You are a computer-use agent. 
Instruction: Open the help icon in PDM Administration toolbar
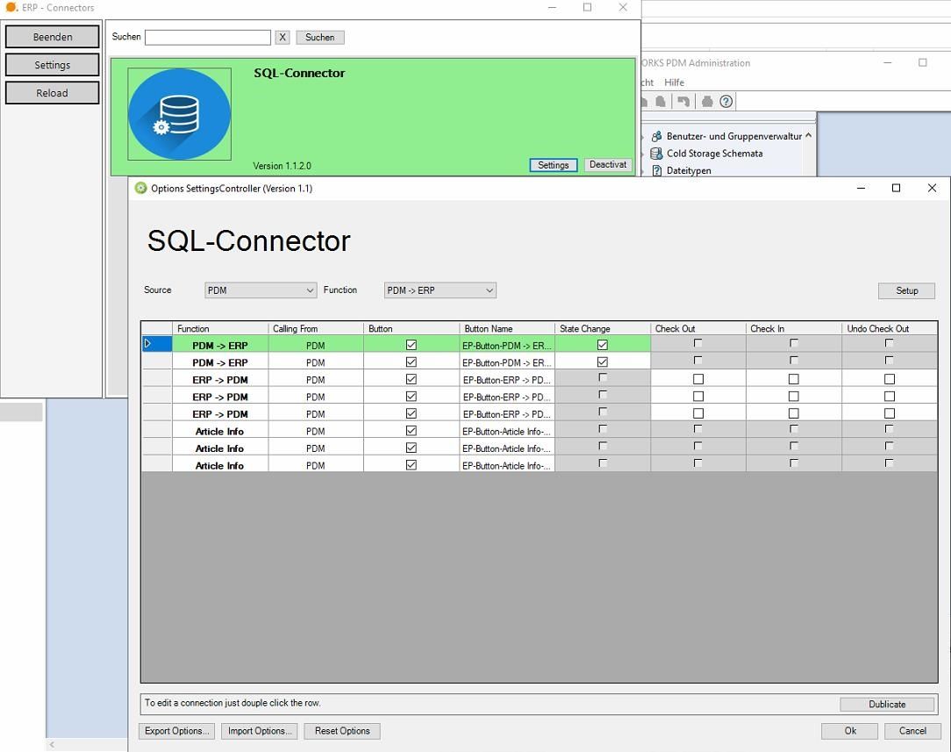726,101
